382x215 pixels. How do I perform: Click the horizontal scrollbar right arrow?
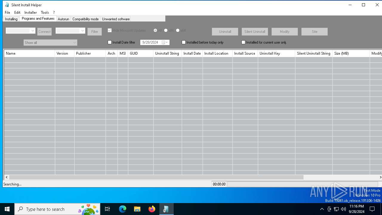pyautogui.click(x=380, y=177)
